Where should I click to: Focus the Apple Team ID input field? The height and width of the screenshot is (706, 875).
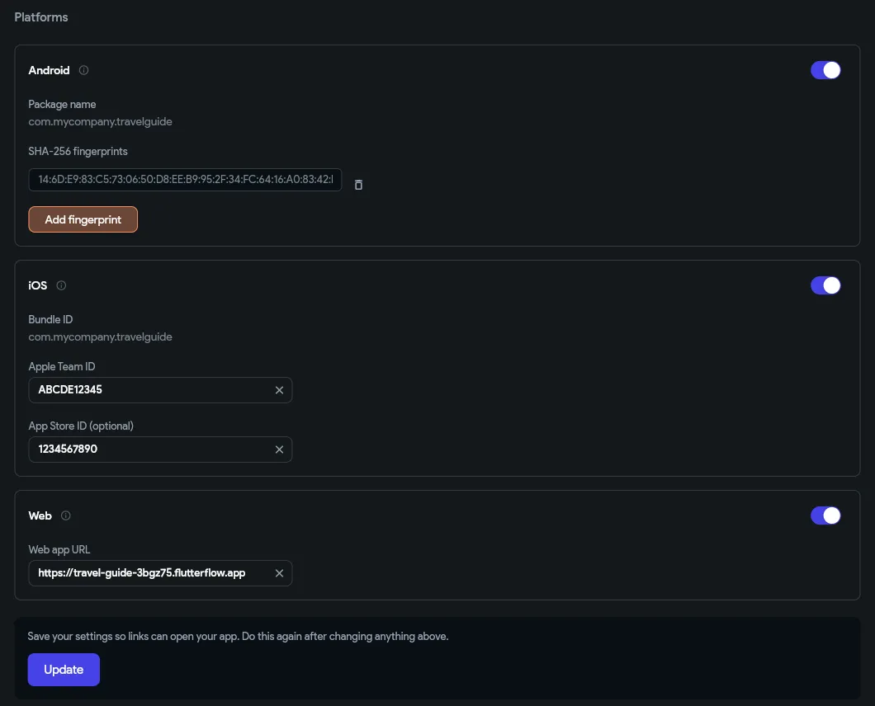[x=160, y=390]
